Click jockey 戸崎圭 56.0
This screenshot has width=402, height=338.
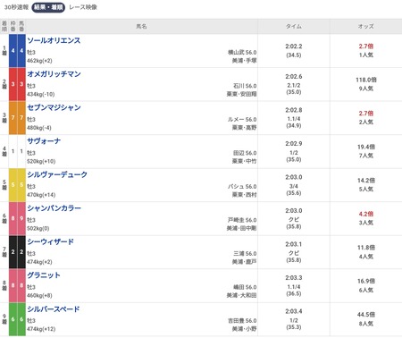click(242, 220)
